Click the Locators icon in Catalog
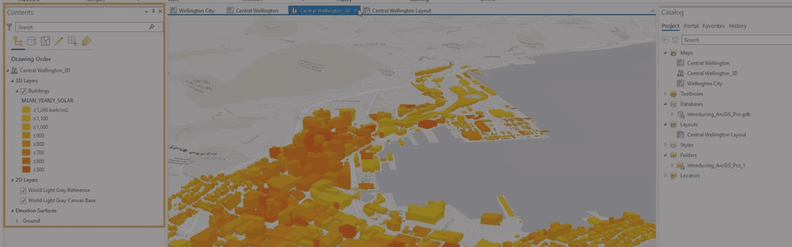Image resolution: width=792 pixels, height=247 pixels. tap(673, 176)
